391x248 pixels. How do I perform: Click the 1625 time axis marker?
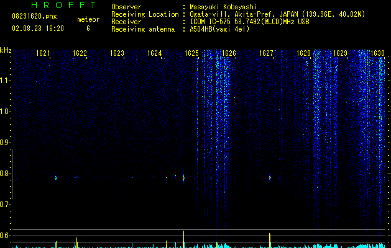click(x=191, y=53)
